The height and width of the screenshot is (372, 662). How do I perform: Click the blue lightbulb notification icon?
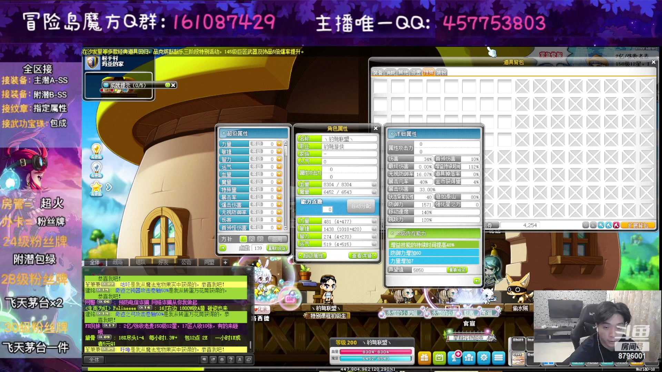[96, 169]
